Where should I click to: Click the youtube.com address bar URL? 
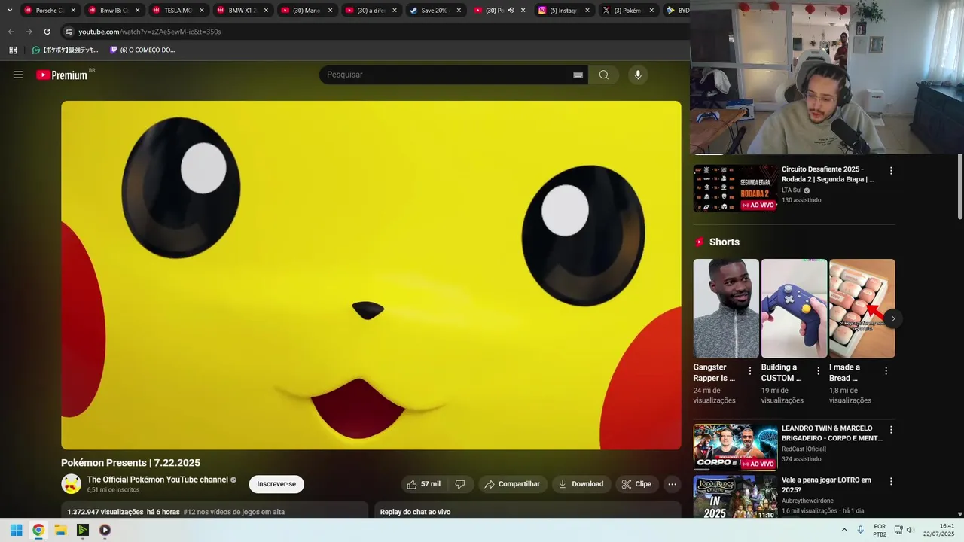click(150, 32)
